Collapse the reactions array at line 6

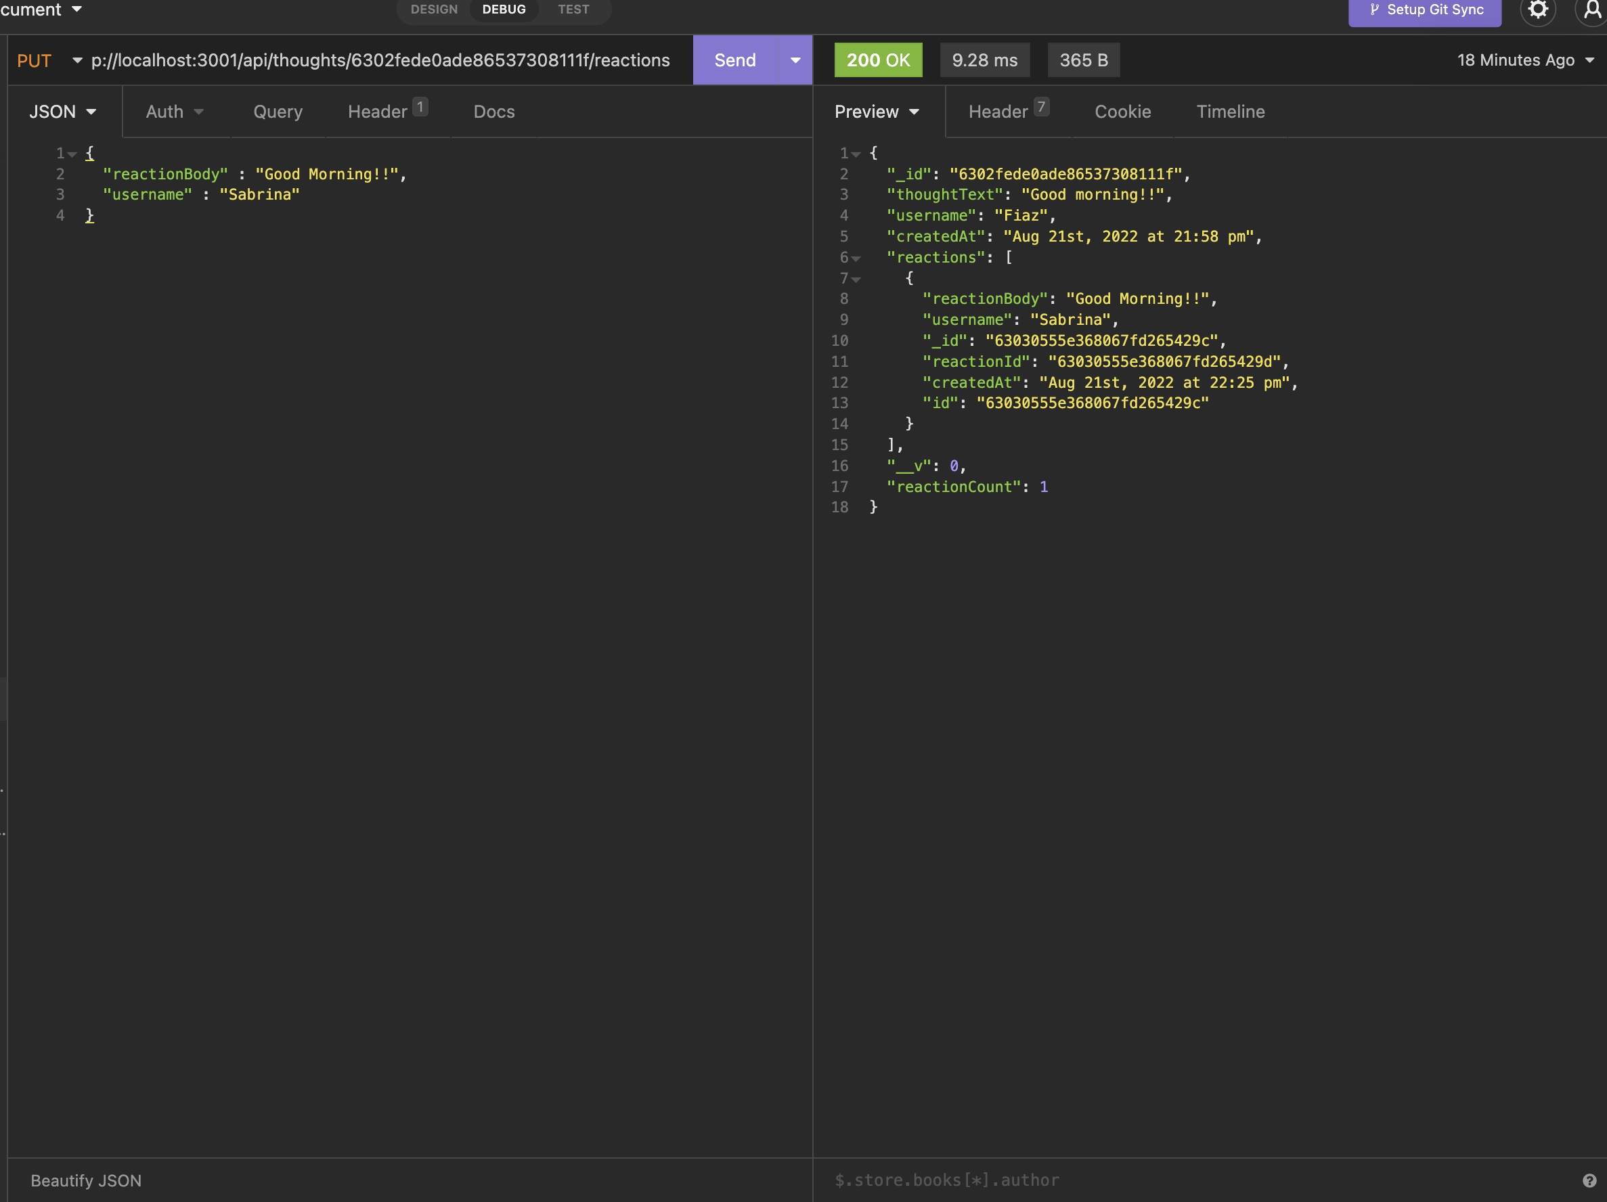pos(856,259)
